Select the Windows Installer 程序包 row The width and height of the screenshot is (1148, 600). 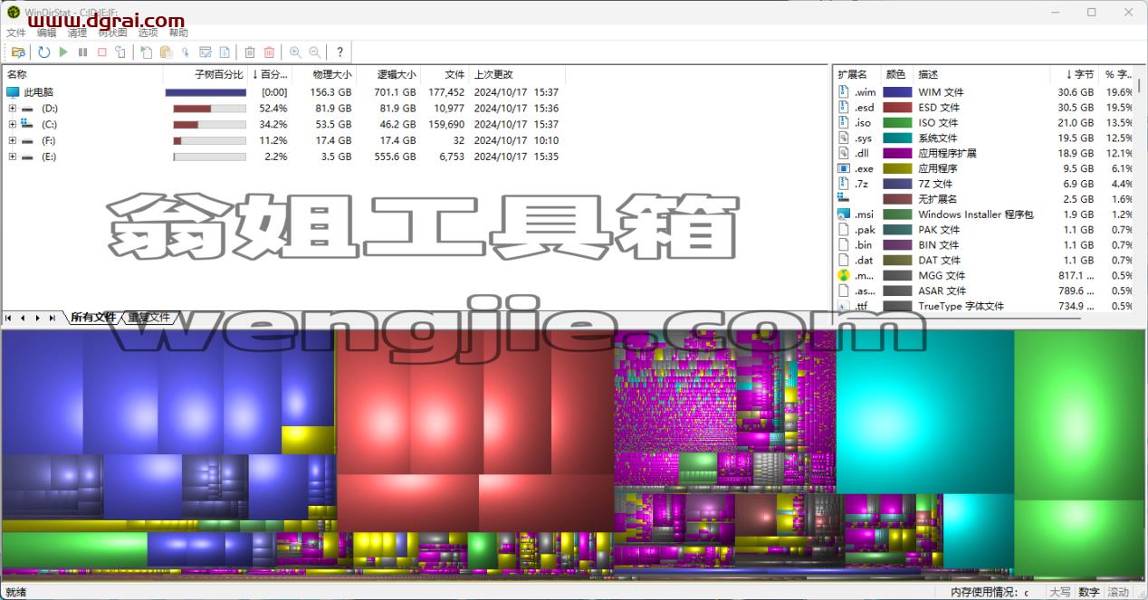tap(984, 214)
